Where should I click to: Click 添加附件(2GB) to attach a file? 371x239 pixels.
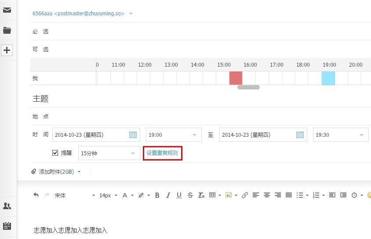(x=56, y=171)
